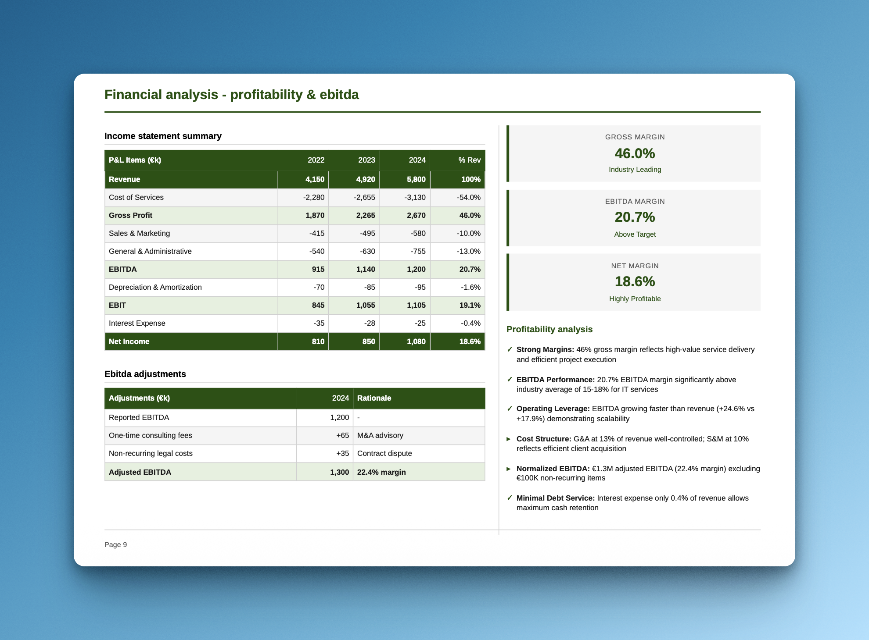Select the NET MARGIN 18.6% card
Screen dimensions: 869x640
(634, 282)
